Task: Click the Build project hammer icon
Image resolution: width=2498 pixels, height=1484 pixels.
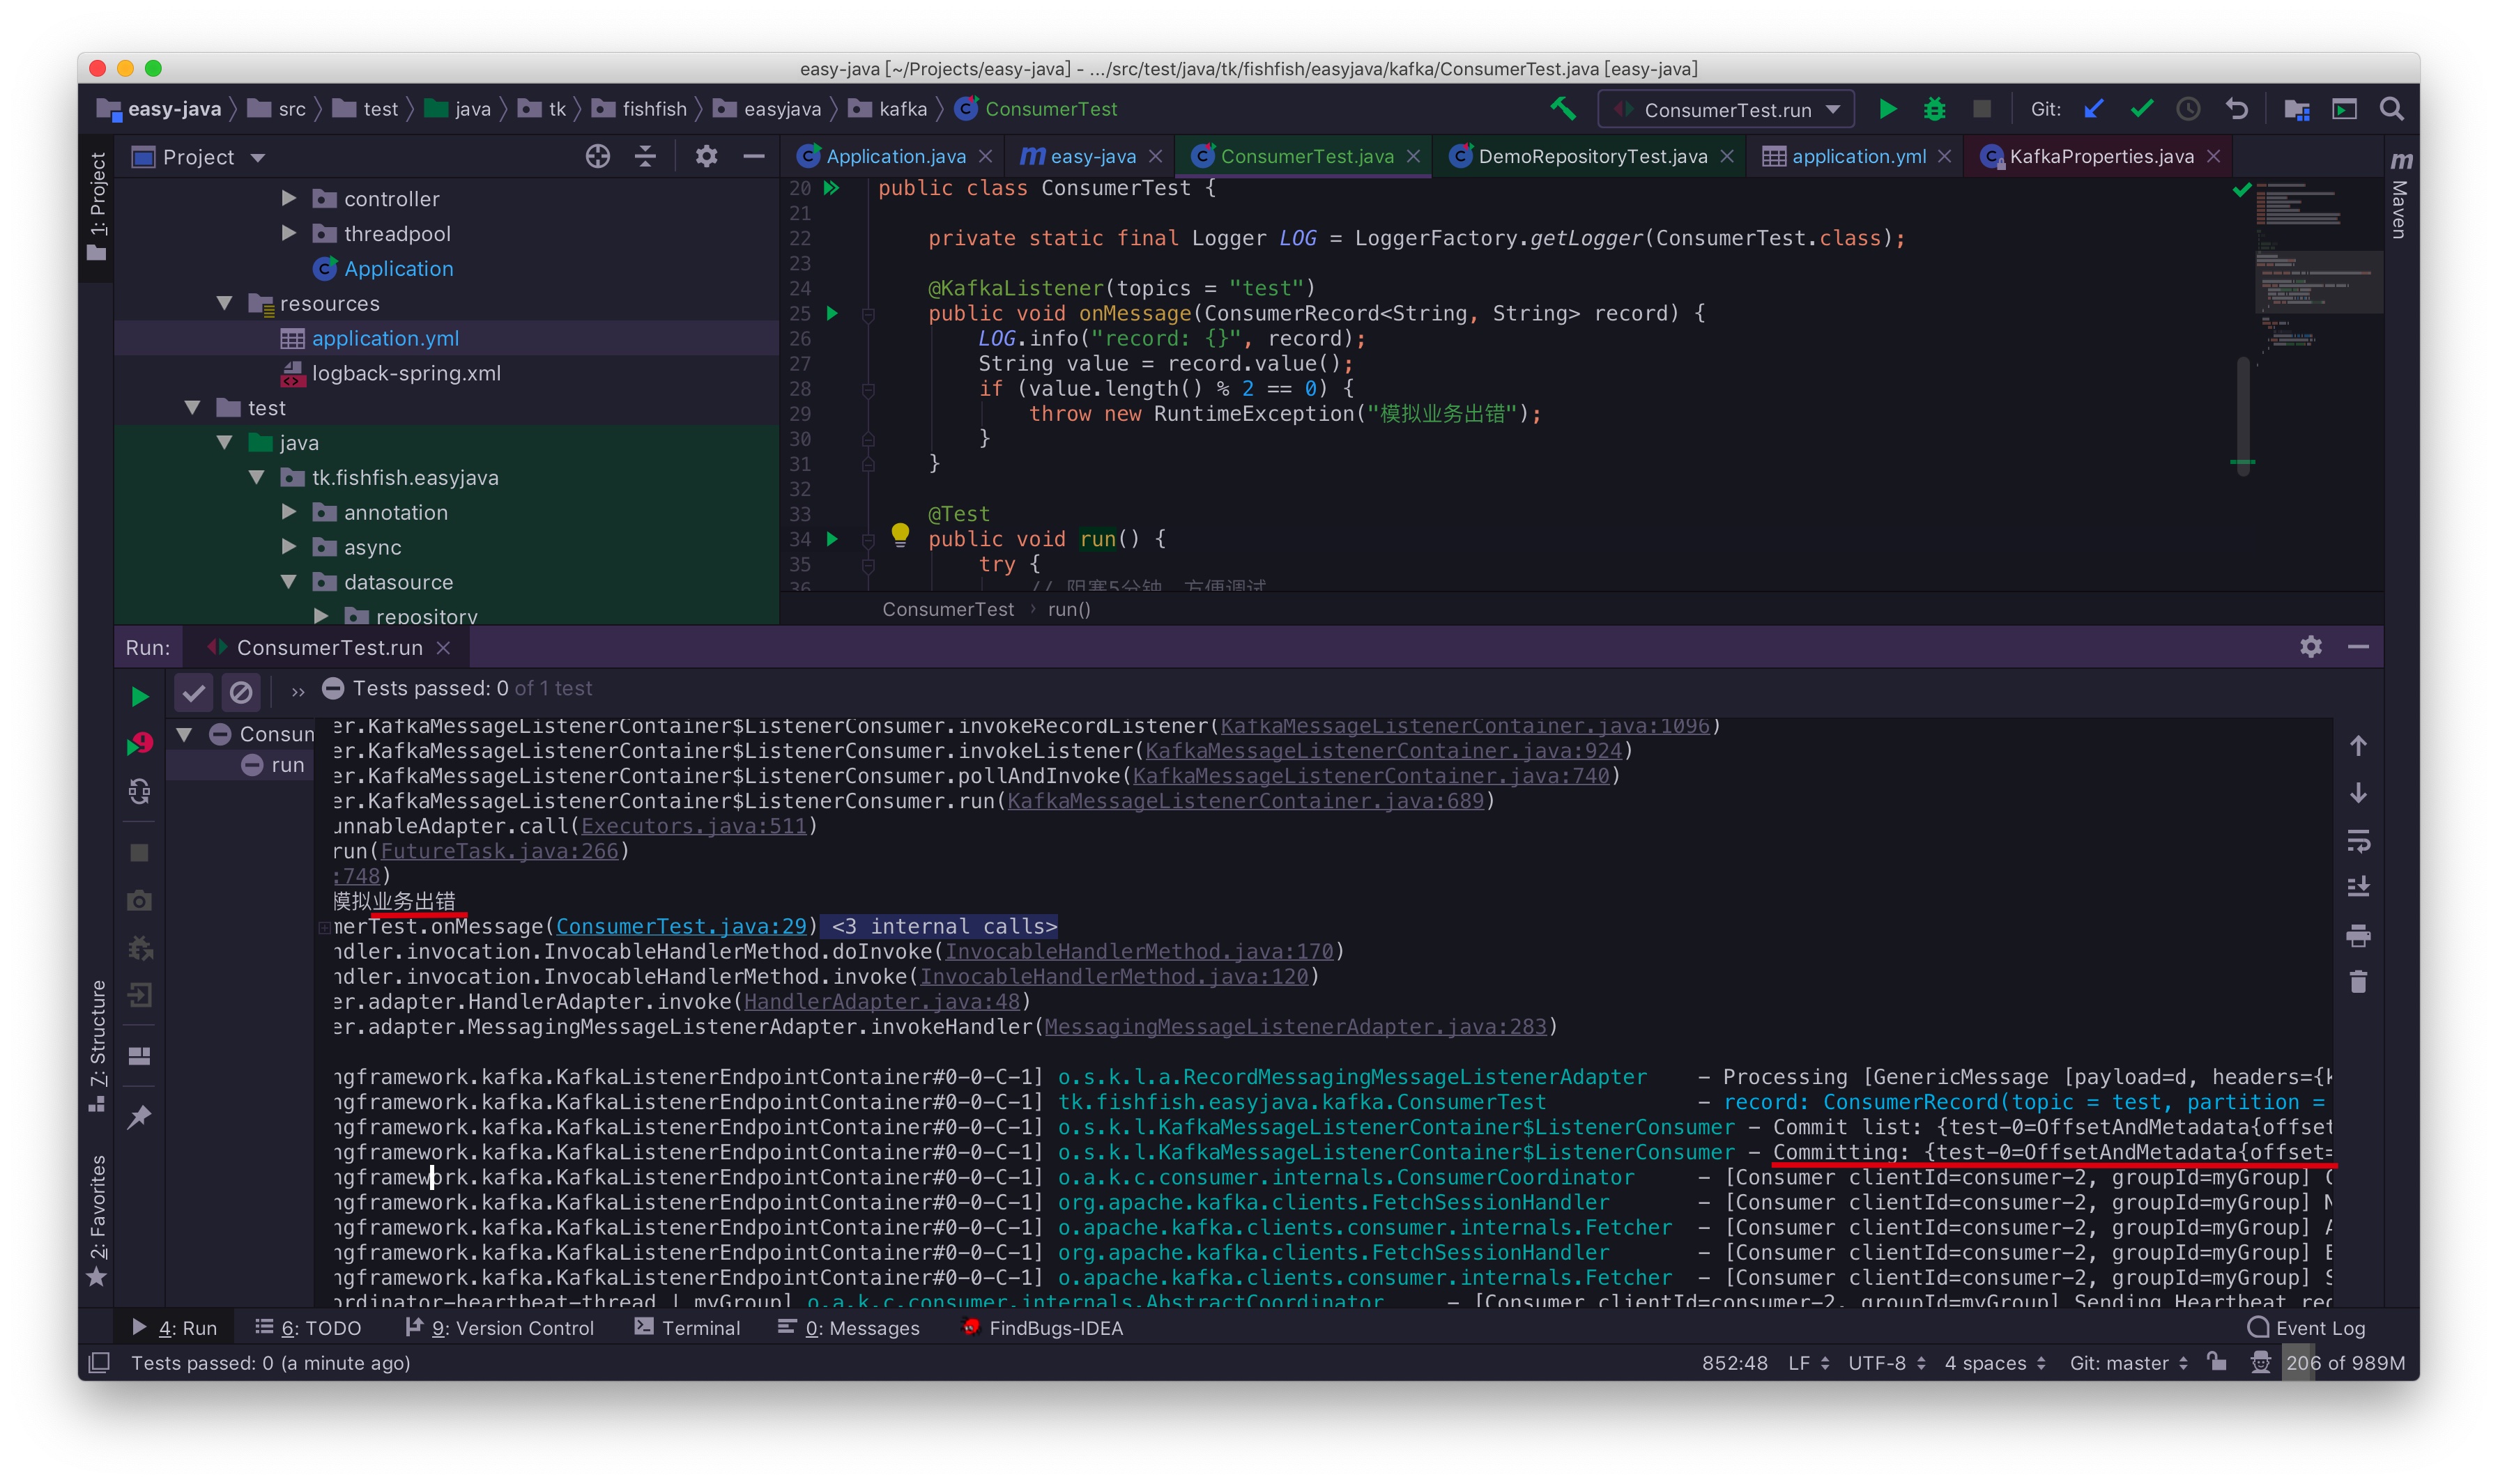Action: pos(1563,109)
